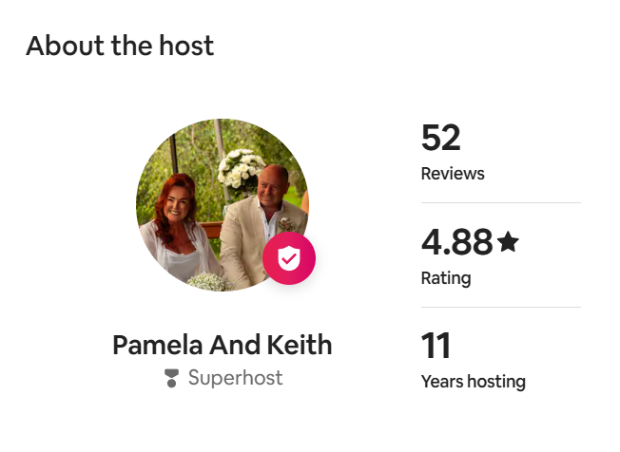Image resolution: width=620 pixels, height=452 pixels.
Task: Click the Superhost medal icon
Action: [171, 378]
